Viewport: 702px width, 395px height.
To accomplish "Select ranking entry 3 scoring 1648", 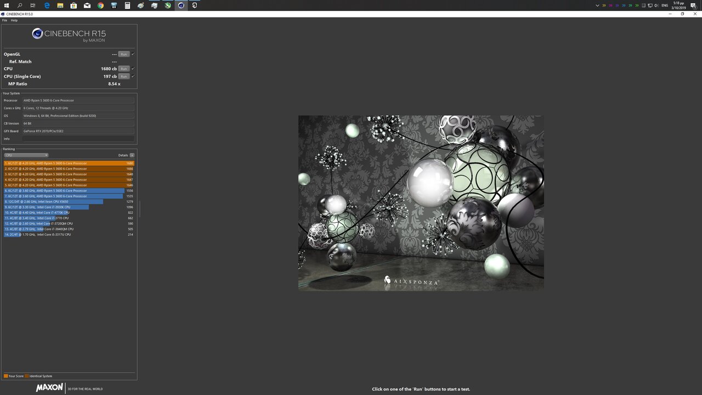I will click(x=69, y=174).
